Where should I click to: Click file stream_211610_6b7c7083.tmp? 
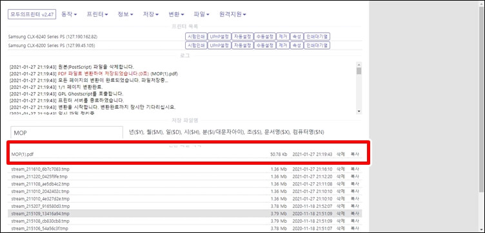point(40,169)
